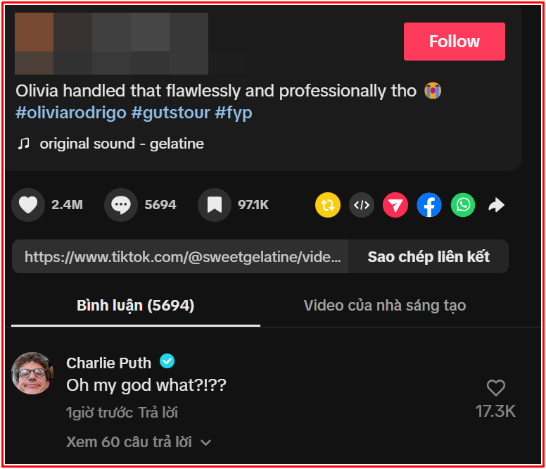Open the #gutstour hashtag link
This screenshot has height=469, width=546.
tap(170, 113)
